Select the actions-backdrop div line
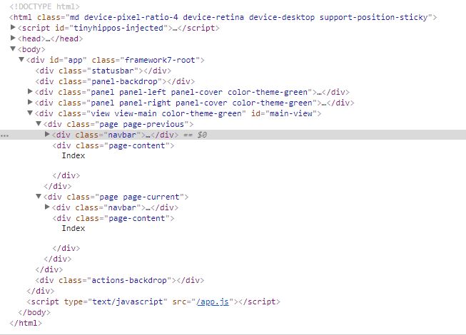 point(119,280)
